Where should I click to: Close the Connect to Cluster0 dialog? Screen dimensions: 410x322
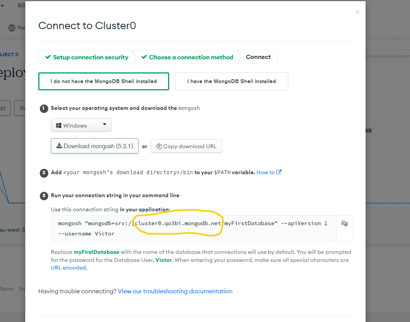pyautogui.click(x=357, y=12)
